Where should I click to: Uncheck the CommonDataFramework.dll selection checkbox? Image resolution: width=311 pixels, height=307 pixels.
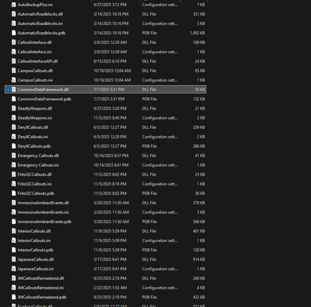[8, 90]
